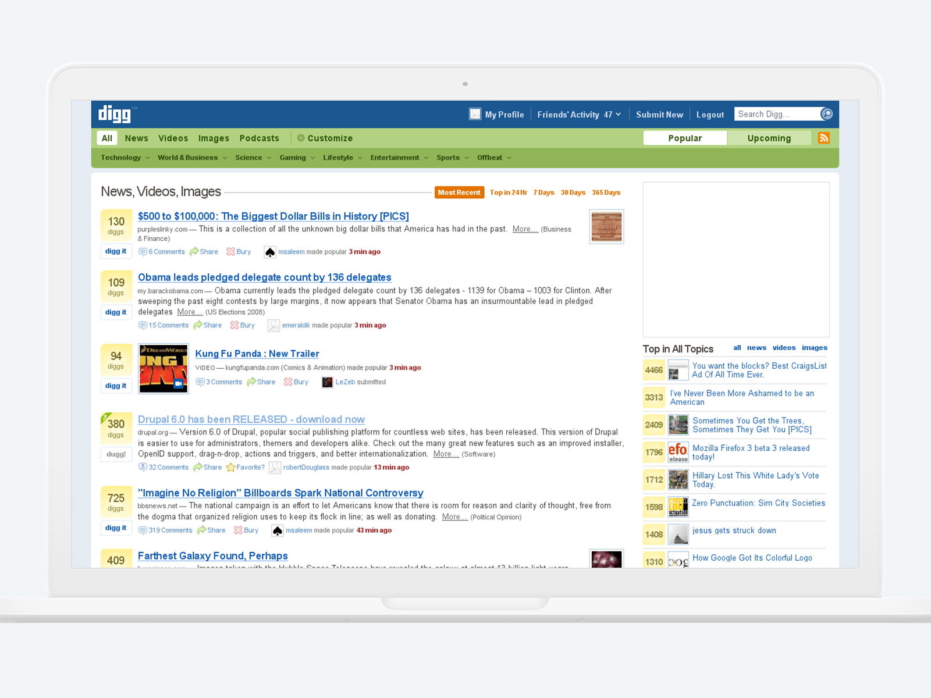This screenshot has width=931, height=698.
Task: Expand the Lifestyle dropdown
Action: tap(343, 158)
